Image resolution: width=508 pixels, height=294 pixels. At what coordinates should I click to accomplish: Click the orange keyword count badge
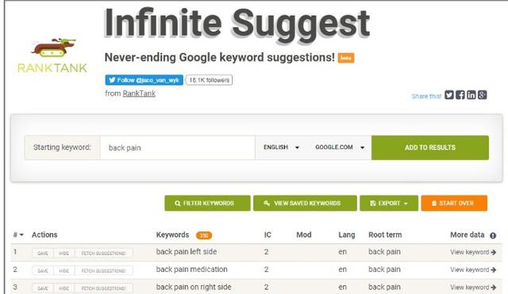204,235
